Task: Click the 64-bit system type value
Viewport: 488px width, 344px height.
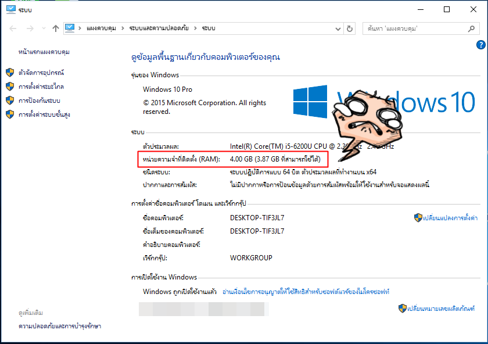Action: pyautogui.click(x=303, y=172)
